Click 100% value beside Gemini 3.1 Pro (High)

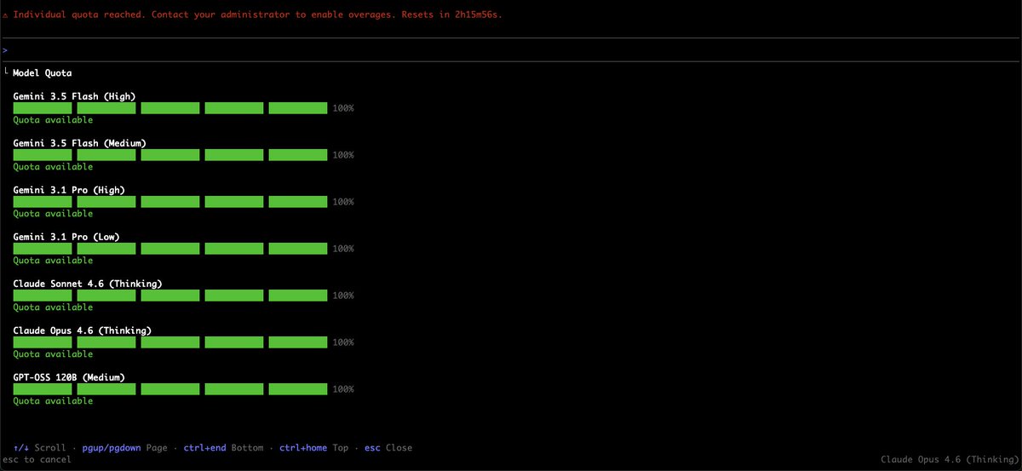(343, 202)
